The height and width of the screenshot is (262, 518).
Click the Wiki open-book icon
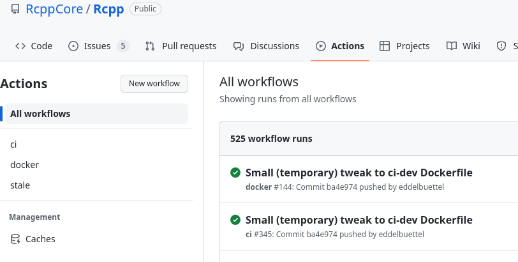[x=452, y=46]
